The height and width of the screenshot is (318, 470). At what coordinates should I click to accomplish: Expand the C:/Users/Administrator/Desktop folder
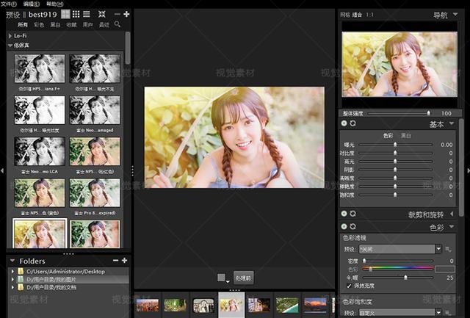coord(12,272)
